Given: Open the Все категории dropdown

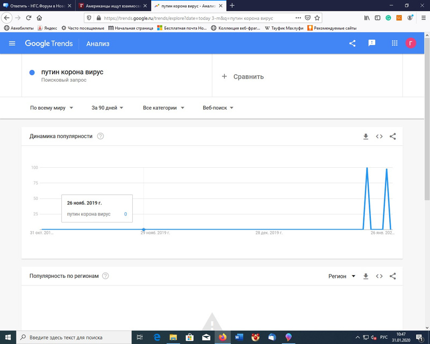Looking at the screenshot, I should pos(163,108).
